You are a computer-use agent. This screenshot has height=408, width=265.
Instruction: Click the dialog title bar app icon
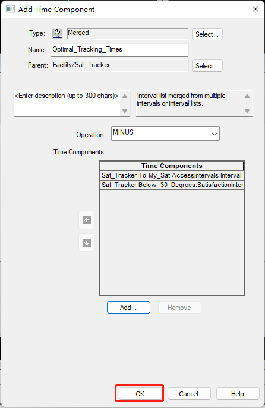11,9
